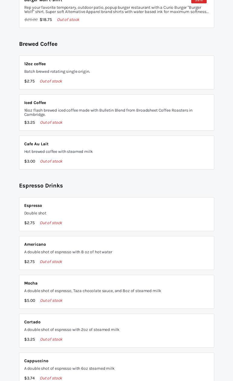The image size is (233, 381).
Task: Open the Iced Coffee item
Action: pos(35,103)
